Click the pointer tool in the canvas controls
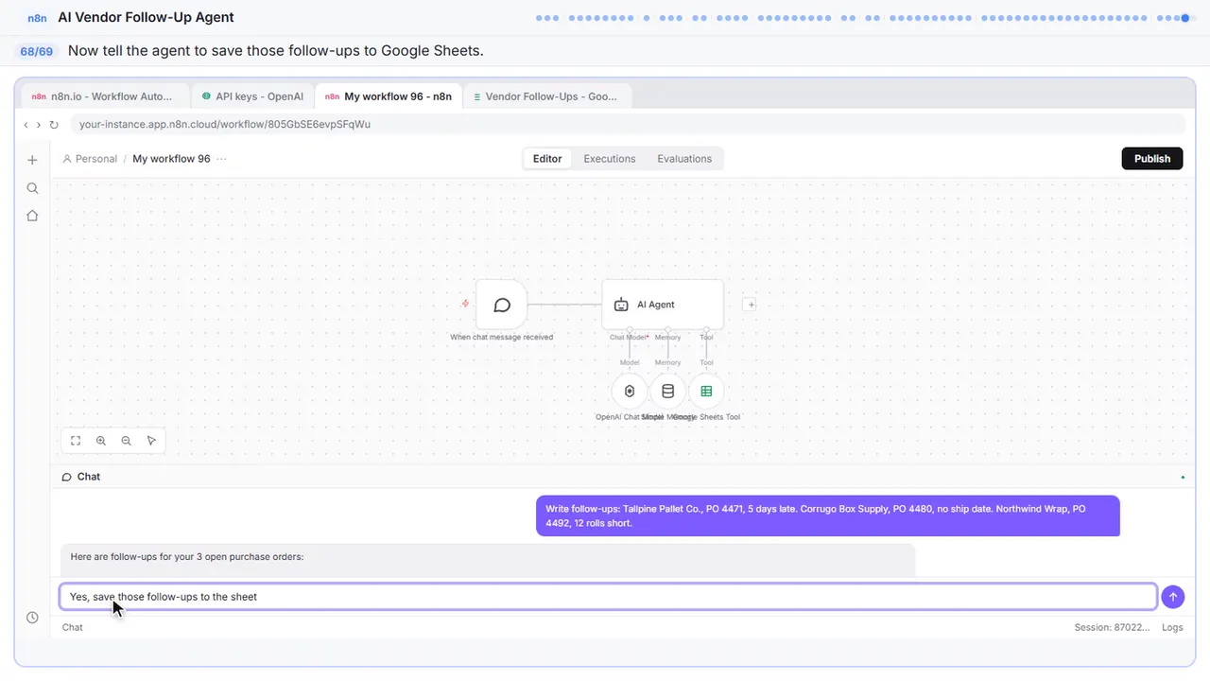This screenshot has height=681, width=1210. tap(151, 441)
